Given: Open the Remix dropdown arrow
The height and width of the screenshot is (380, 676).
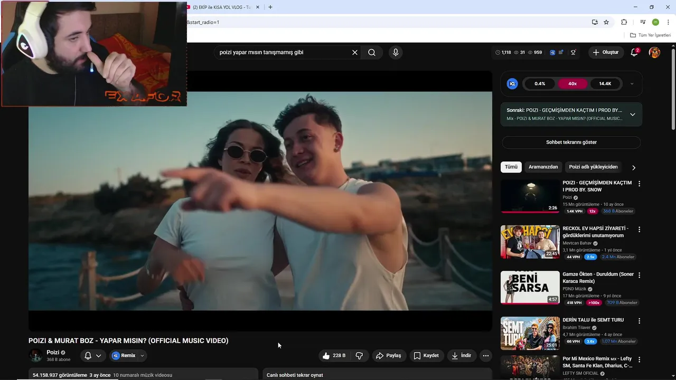Looking at the screenshot, I should click(x=142, y=356).
